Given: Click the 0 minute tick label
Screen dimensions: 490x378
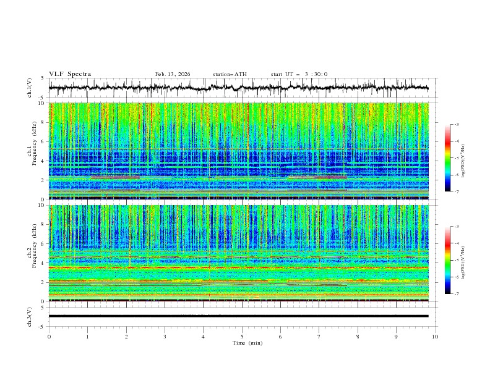Looking at the screenshot, I should click(49, 337).
